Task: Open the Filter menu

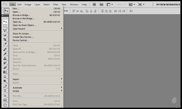Action: pos(55,5)
